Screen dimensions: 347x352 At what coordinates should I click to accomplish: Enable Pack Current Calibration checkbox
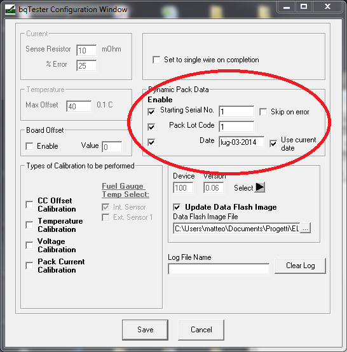tap(29, 266)
